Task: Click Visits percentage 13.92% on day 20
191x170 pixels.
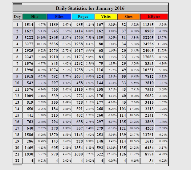Action: 111,147
